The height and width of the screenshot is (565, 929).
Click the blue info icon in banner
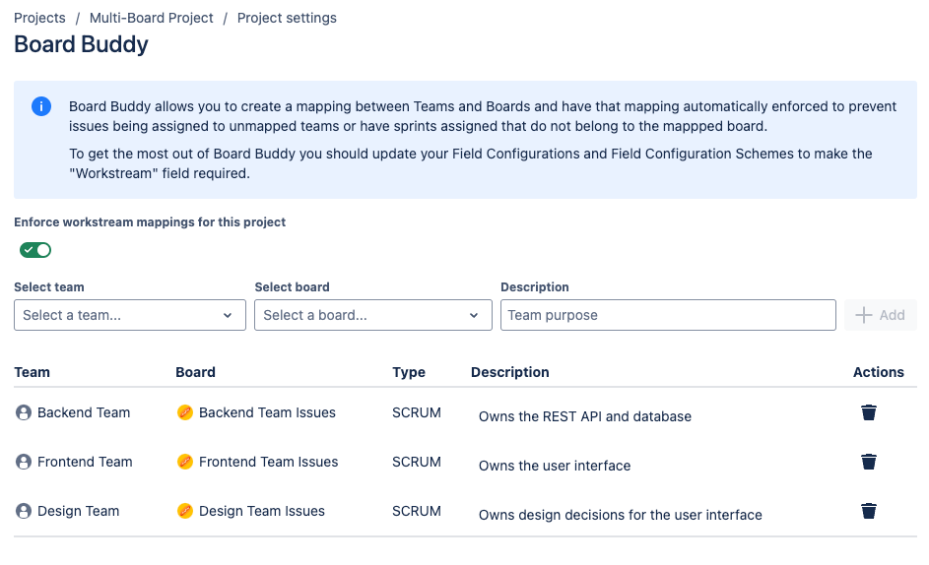click(x=41, y=106)
